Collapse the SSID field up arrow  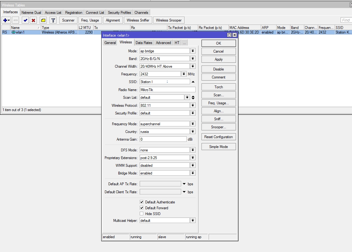click(193, 82)
